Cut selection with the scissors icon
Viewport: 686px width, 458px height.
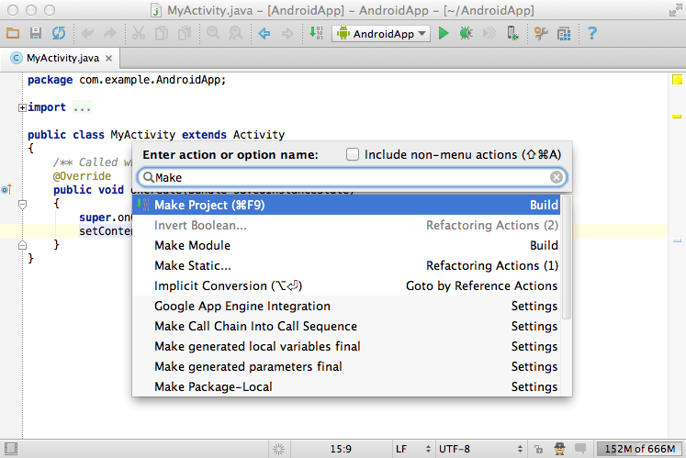point(139,33)
